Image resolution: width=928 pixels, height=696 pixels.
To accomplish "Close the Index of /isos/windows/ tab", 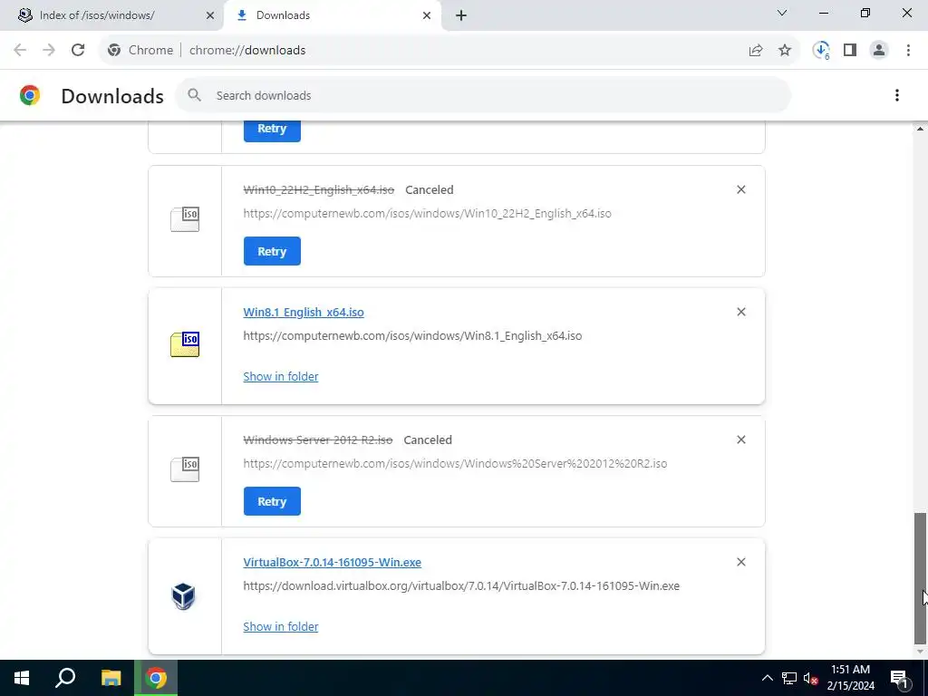I will coord(210,15).
